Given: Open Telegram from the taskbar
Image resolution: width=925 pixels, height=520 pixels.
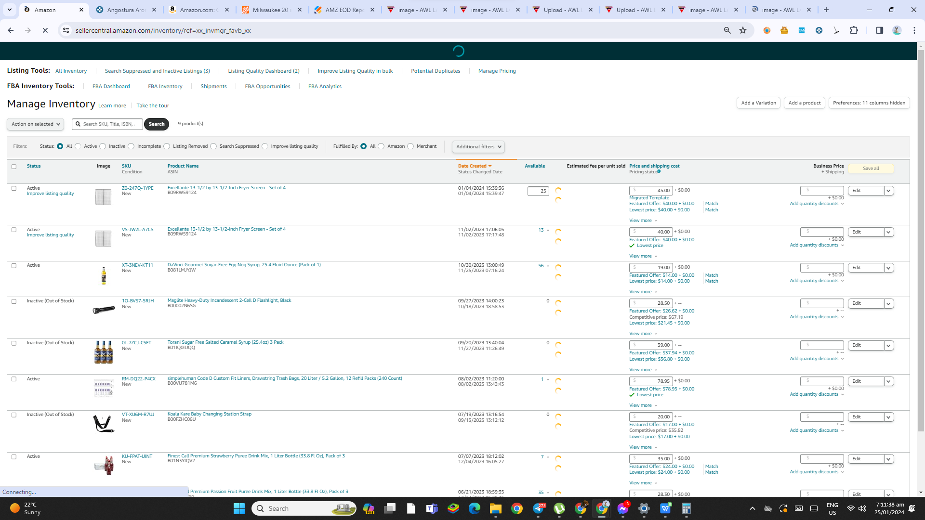Looking at the screenshot, I should 539,508.
